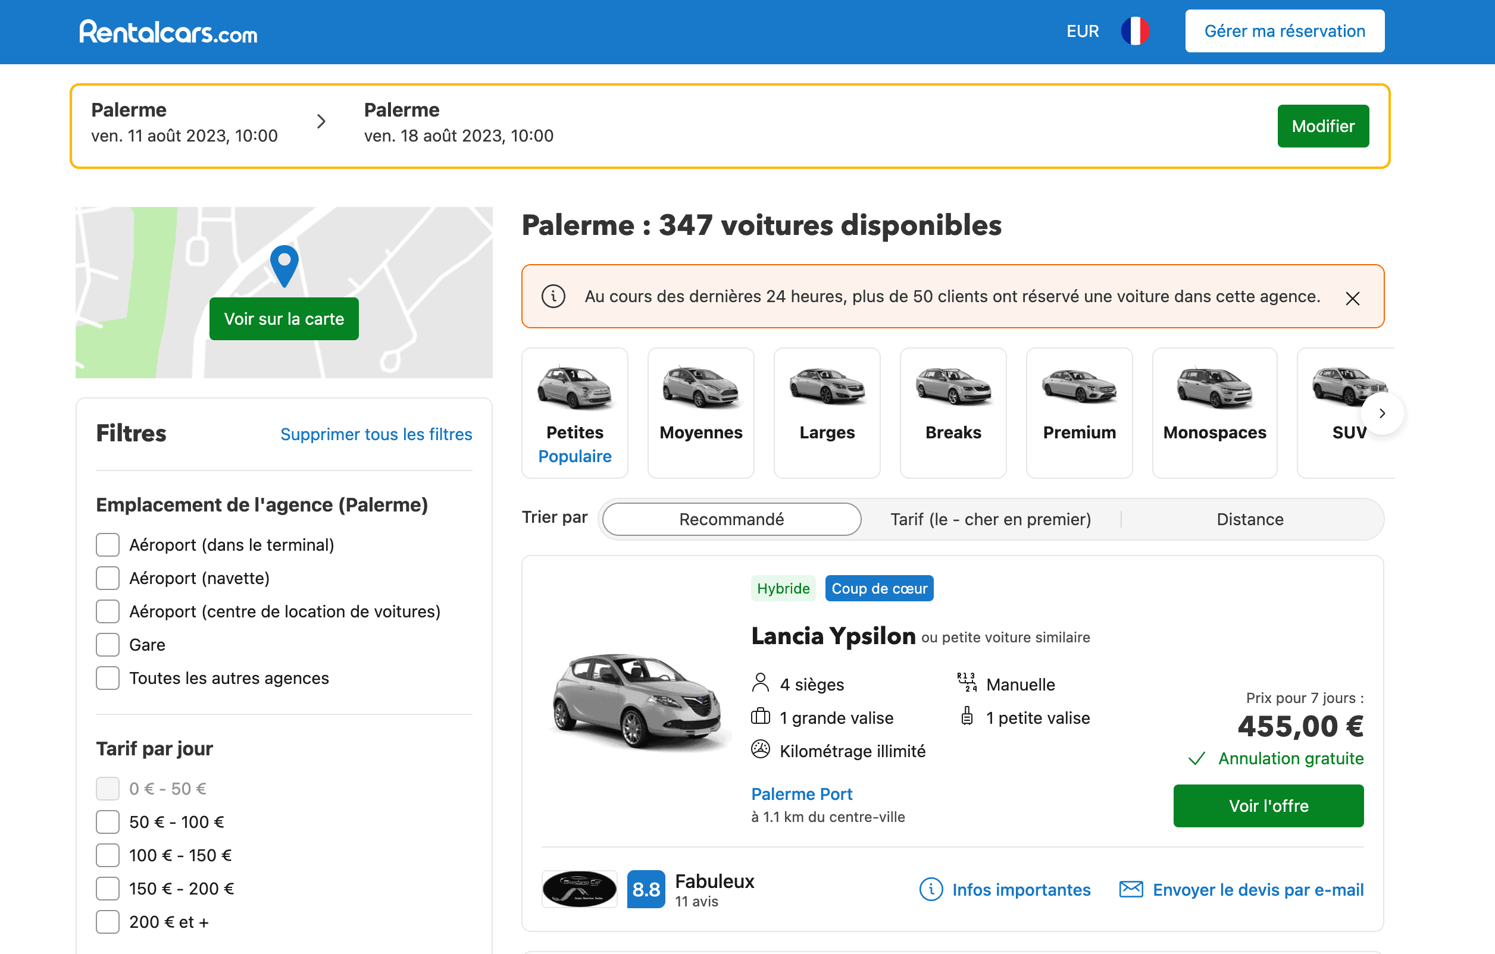Viewport: 1495px width, 954px height.
Task: Click the 455,00 € price
Action: pyautogui.click(x=1300, y=726)
